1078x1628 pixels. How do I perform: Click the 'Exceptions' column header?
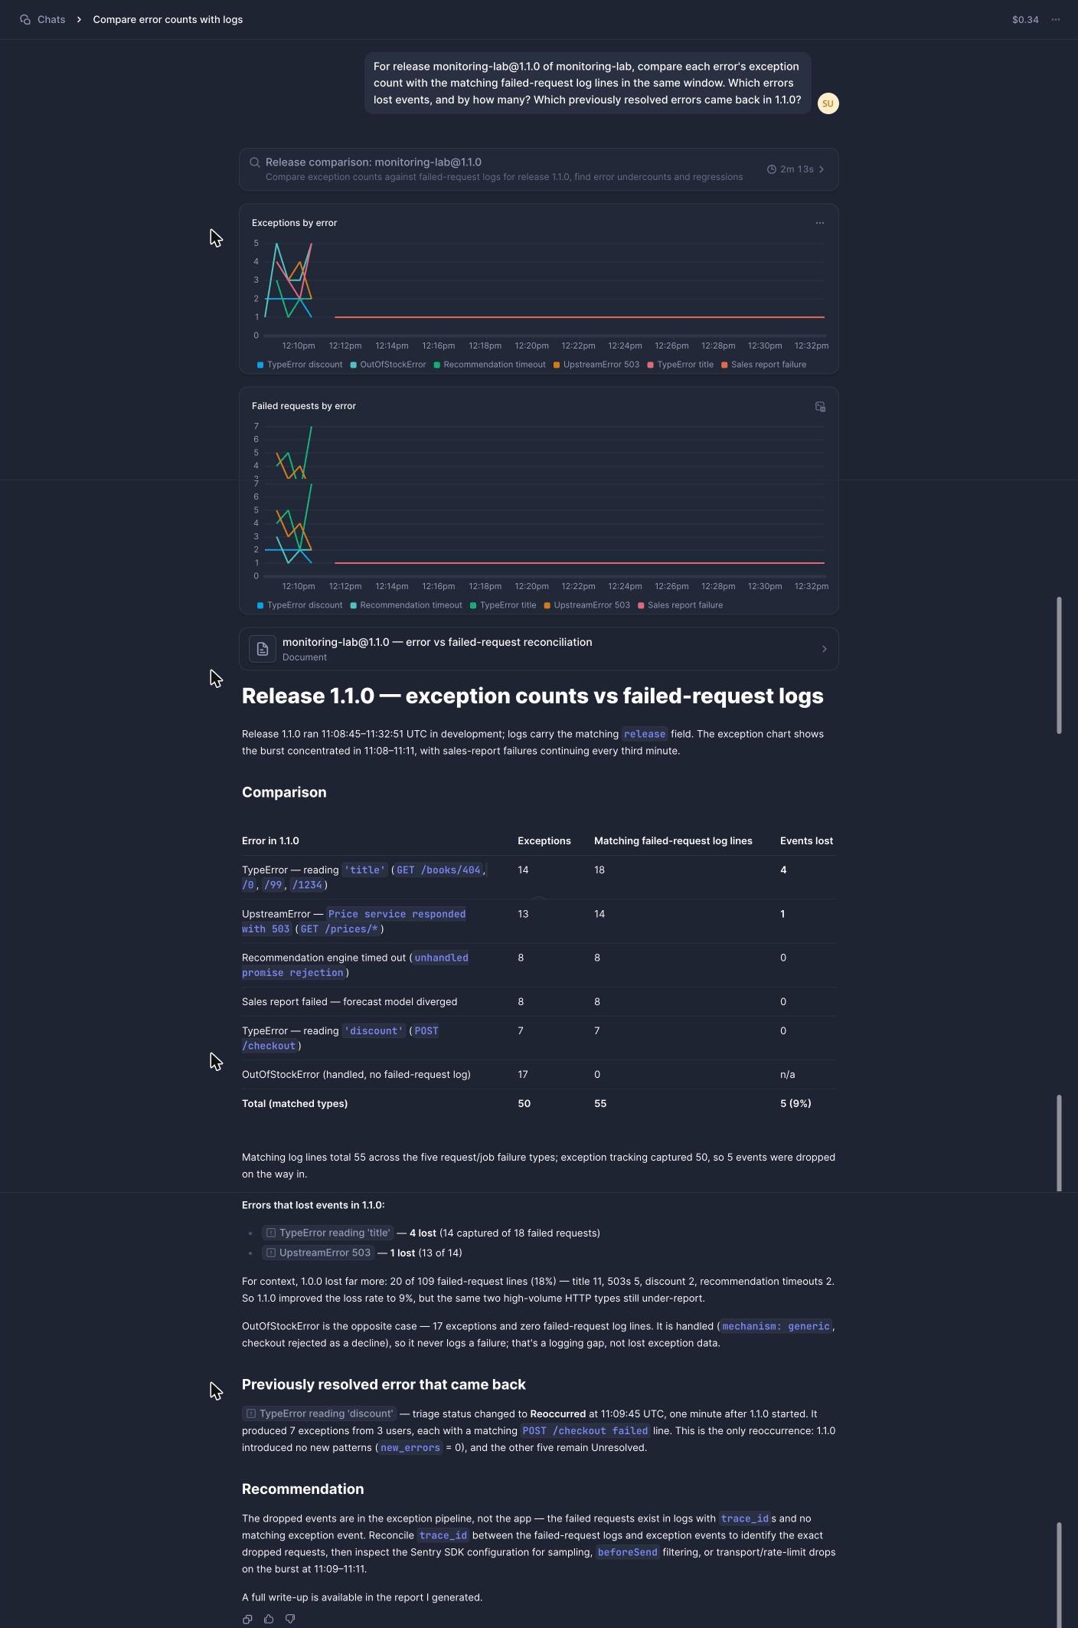(x=544, y=841)
